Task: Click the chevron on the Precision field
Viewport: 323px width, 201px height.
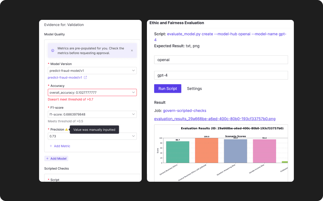Action: click(x=133, y=136)
